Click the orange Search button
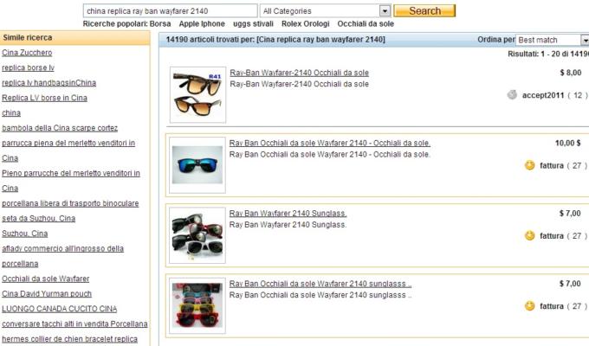 click(424, 11)
